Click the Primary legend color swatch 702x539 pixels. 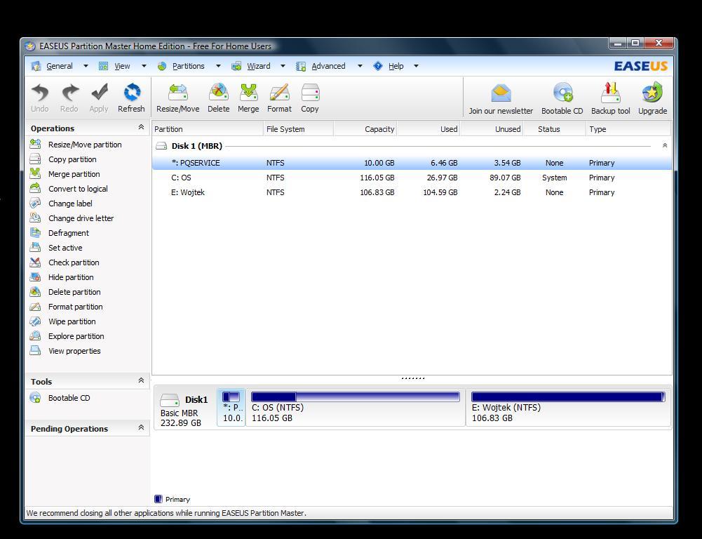158,500
